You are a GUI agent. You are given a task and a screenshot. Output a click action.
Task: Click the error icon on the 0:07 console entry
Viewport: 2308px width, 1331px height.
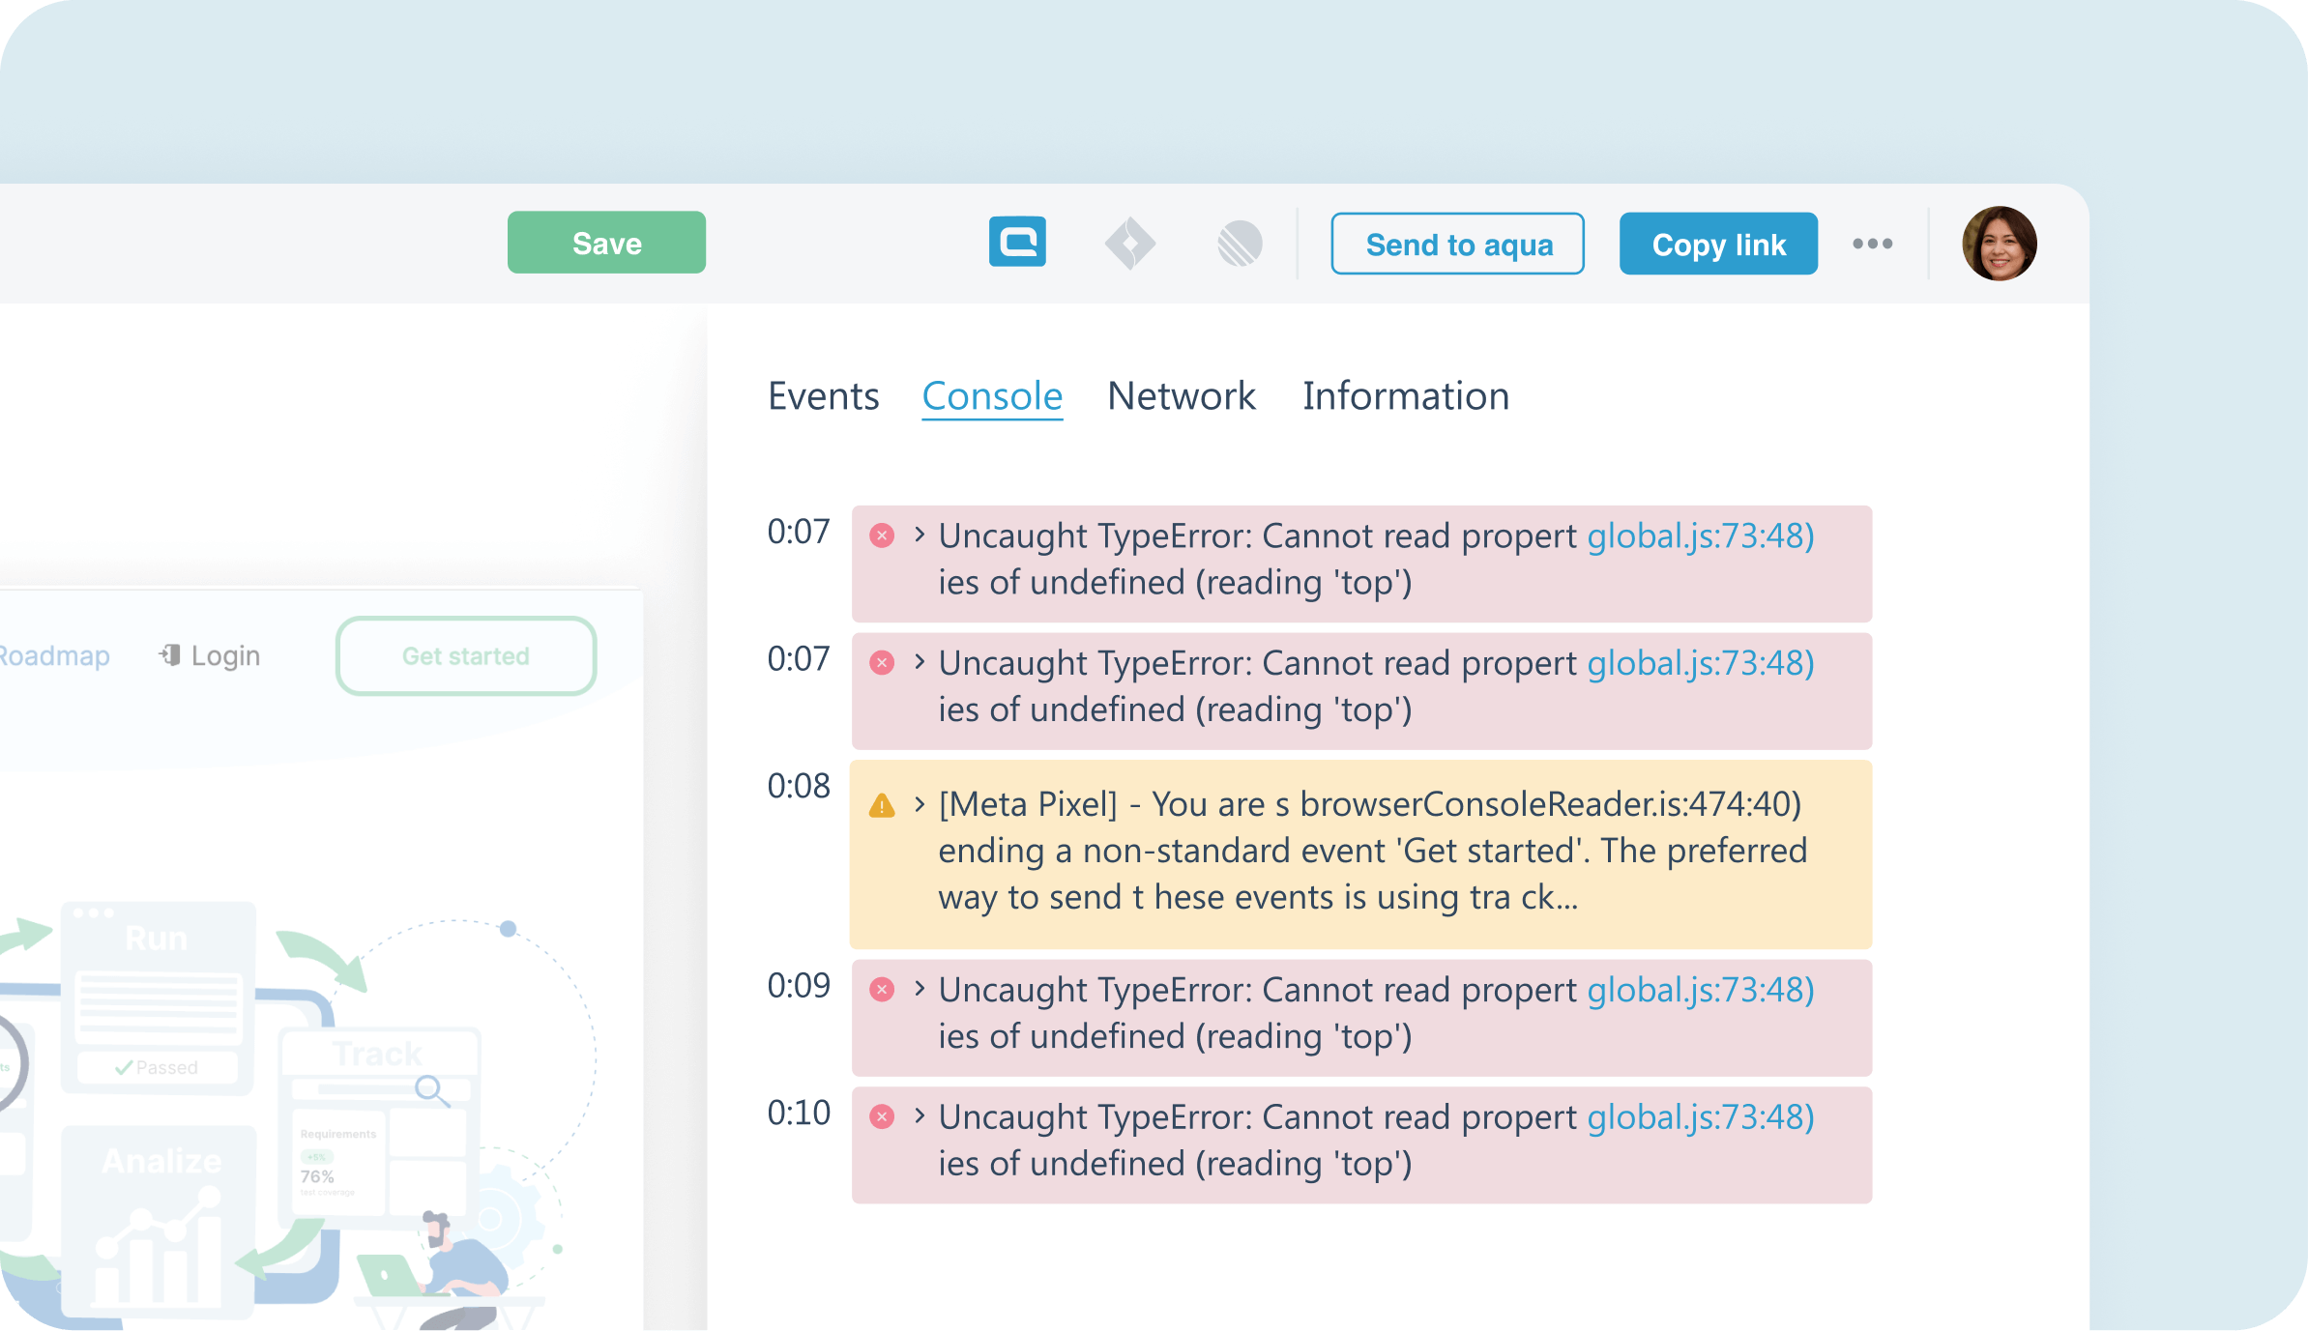click(x=881, y=536)
